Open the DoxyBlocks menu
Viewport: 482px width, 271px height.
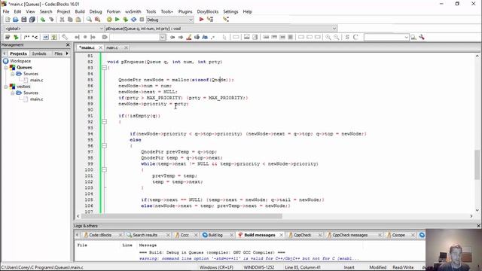[208, 11]
